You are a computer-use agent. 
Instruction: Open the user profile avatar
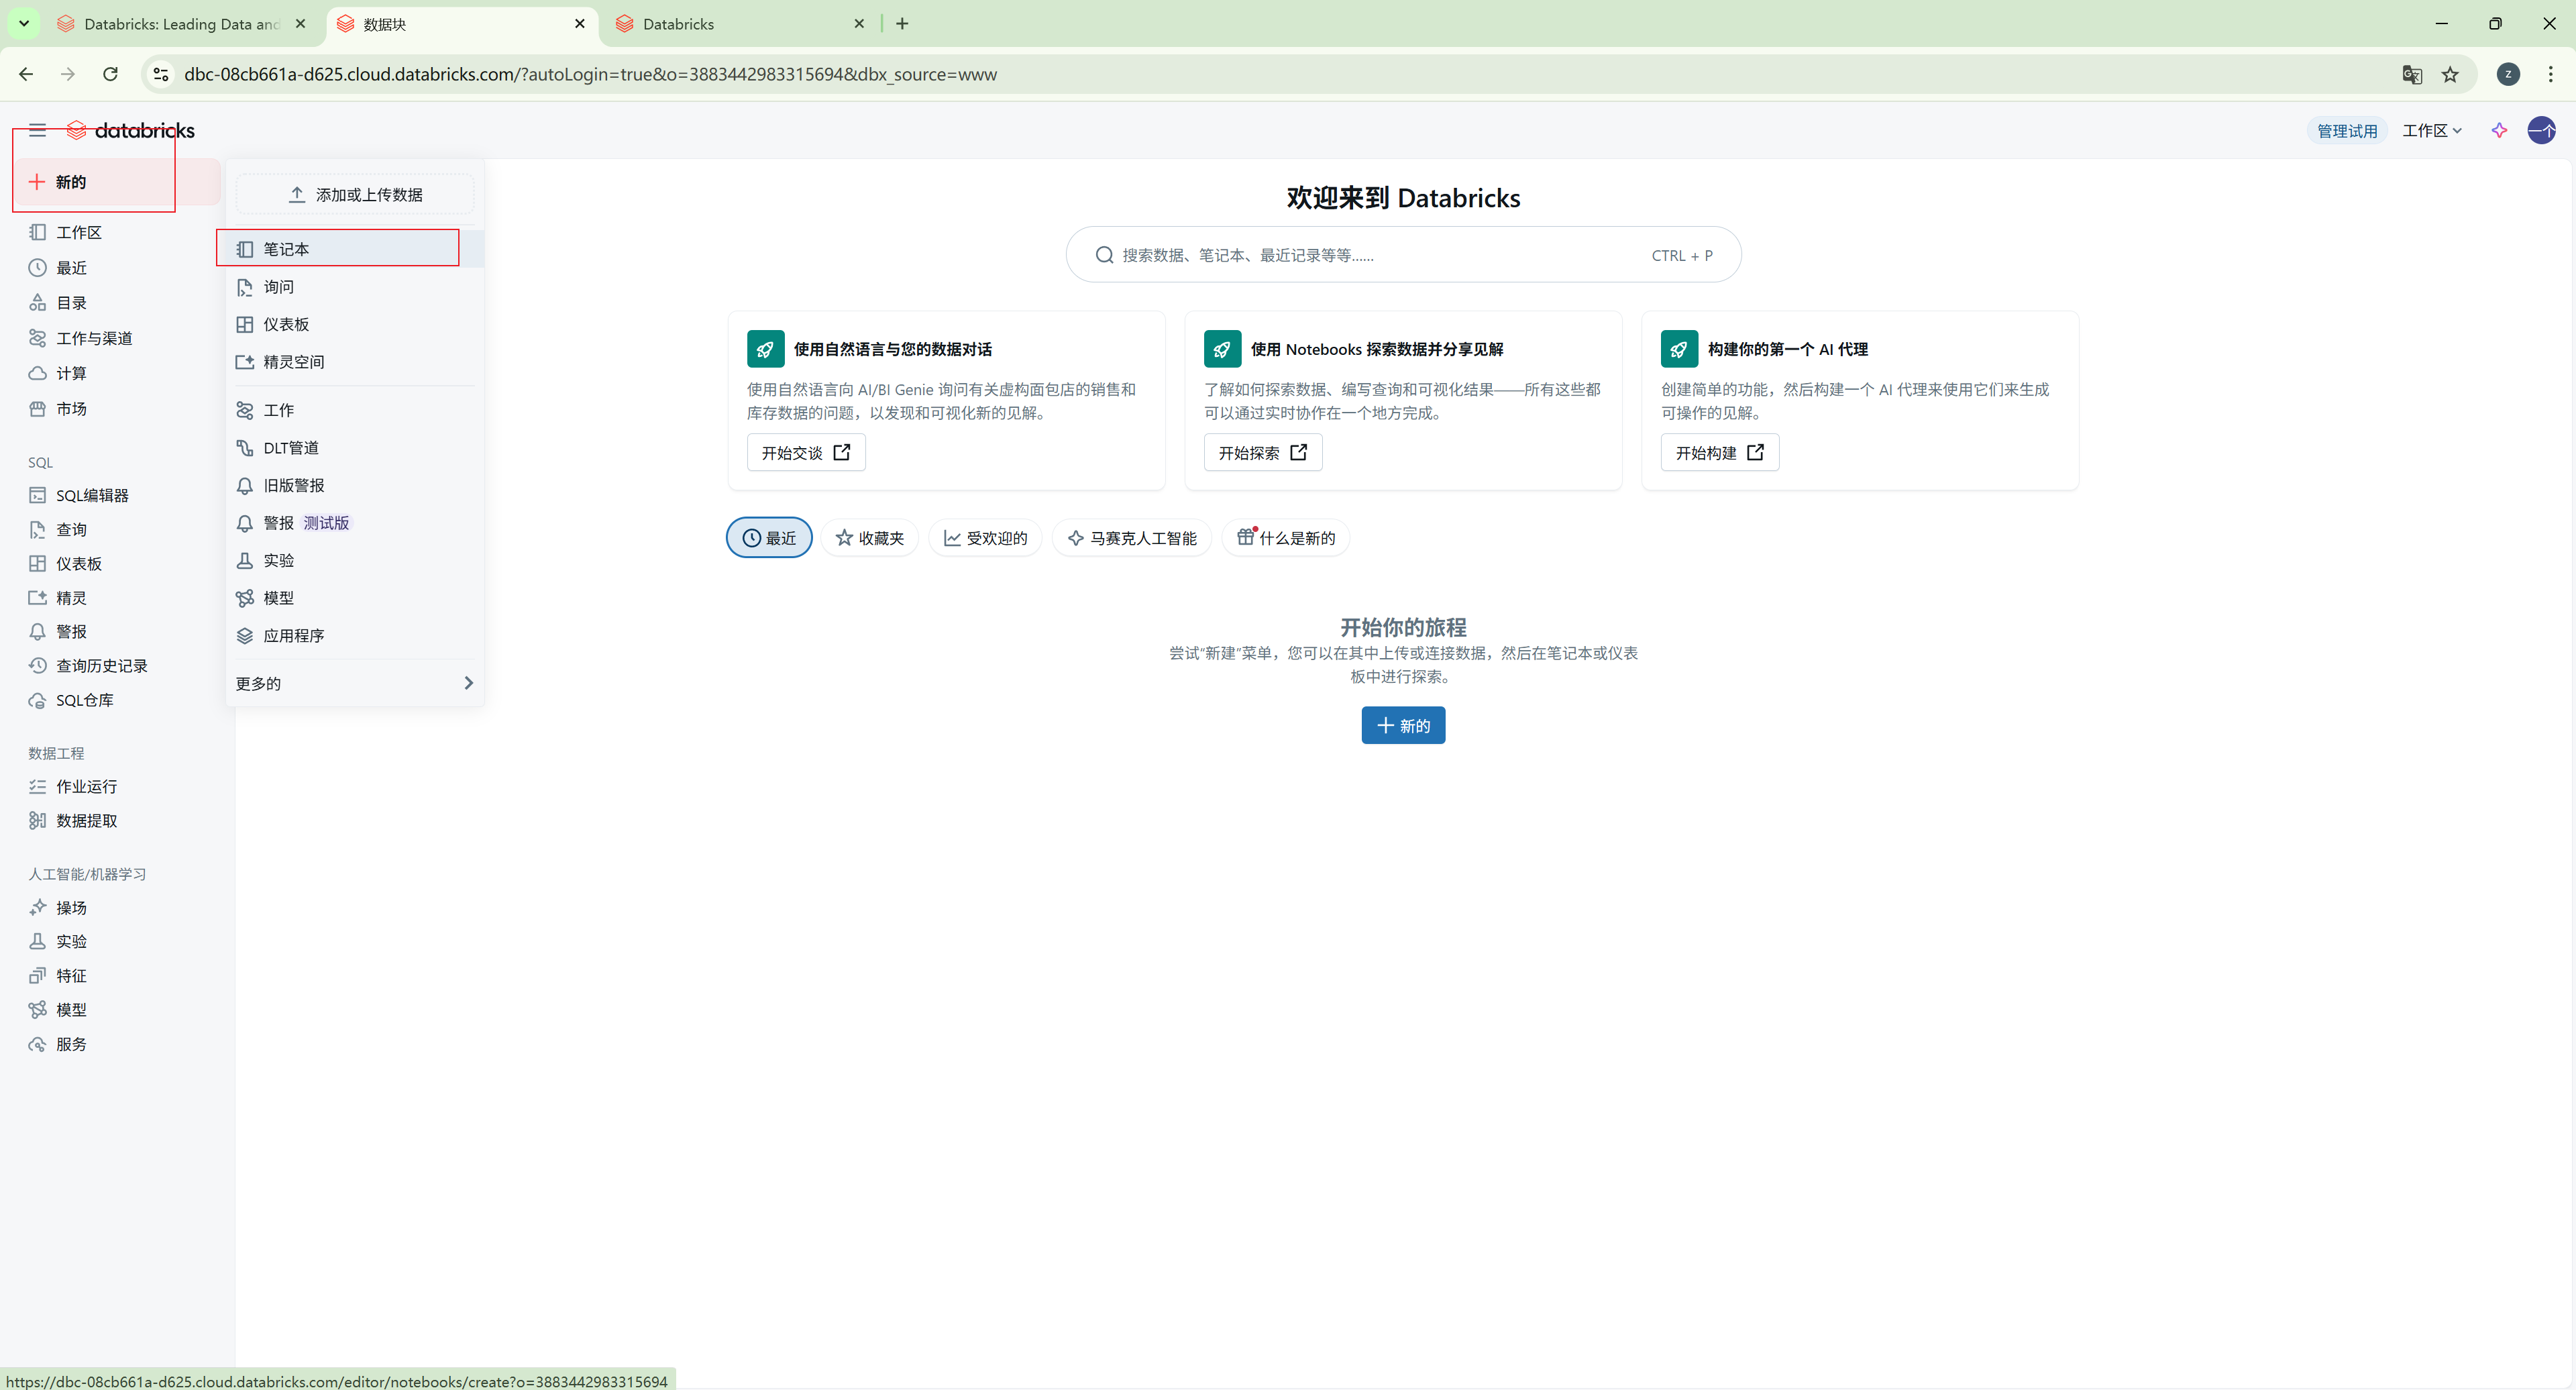[2541, 130]
